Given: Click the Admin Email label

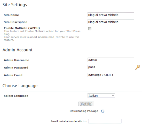Looking at the screenshot, I should [13, 75].
